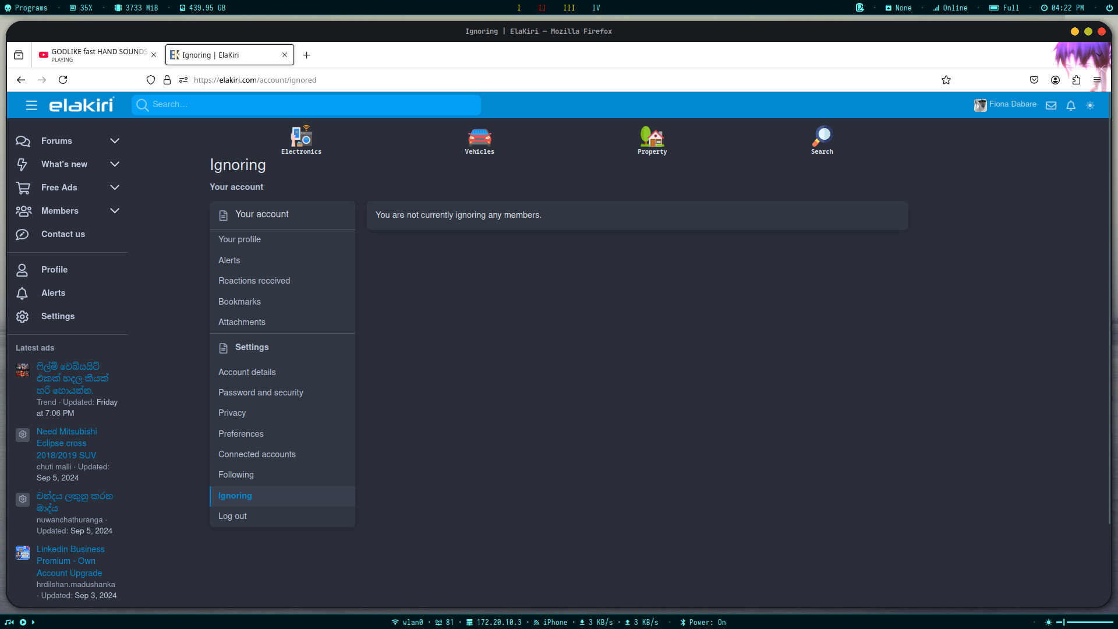Viewport: 1118px width, 629px height.
Task: Click the search magnifier icon in site header
Action: (142, 105)
